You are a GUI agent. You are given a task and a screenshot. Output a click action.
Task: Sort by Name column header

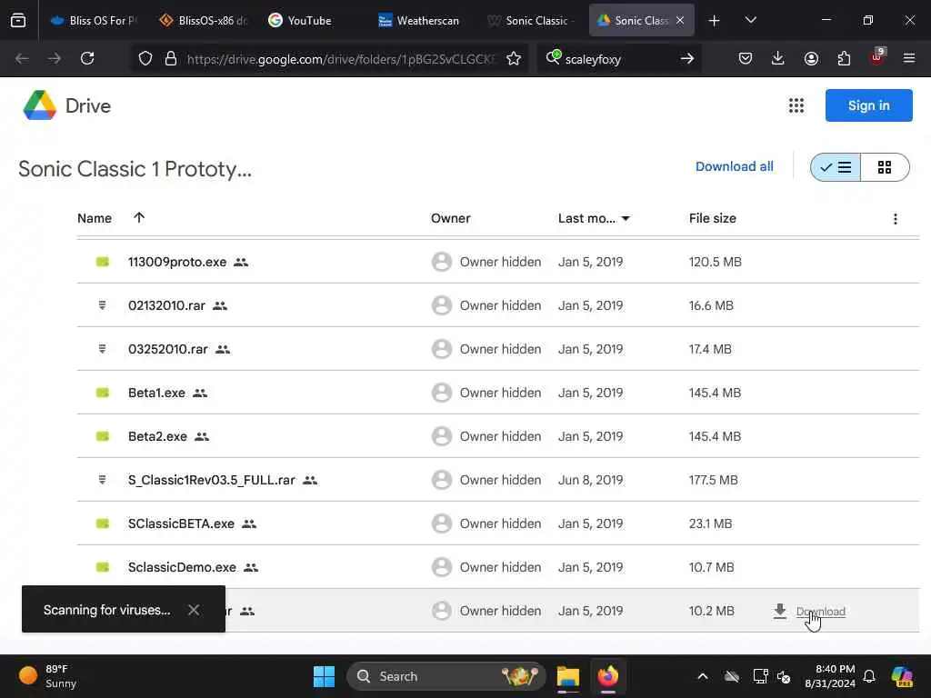click(x=95, y=218)
